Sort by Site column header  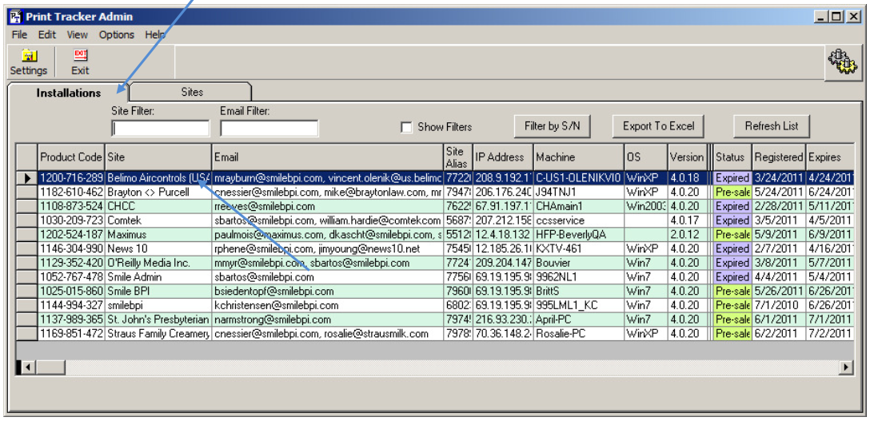[x=158, y=157]
